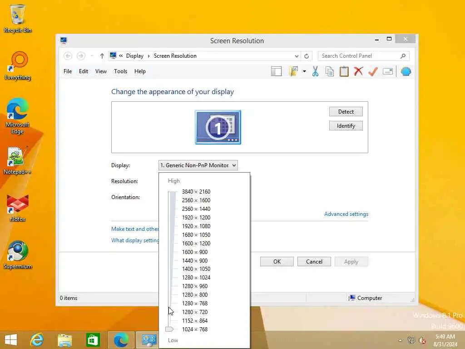Choose 1400 × 1050 resolution

[196, 269]
